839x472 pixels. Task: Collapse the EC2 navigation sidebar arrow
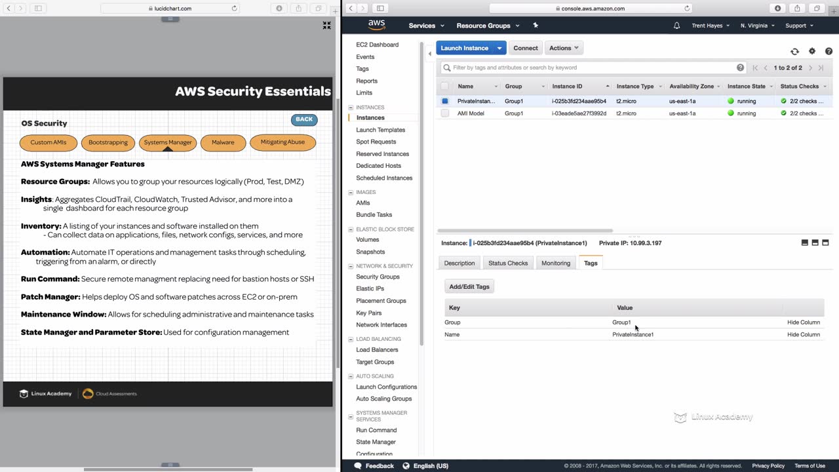coord(430,54)
